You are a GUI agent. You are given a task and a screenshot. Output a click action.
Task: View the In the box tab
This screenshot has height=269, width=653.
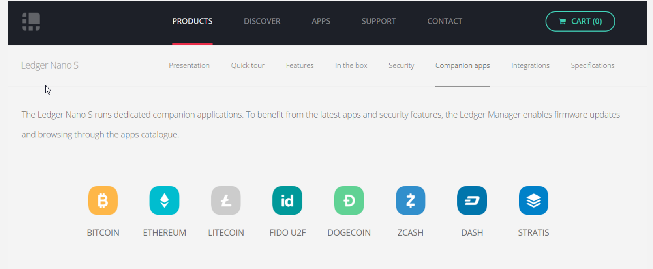click(351, 65)
